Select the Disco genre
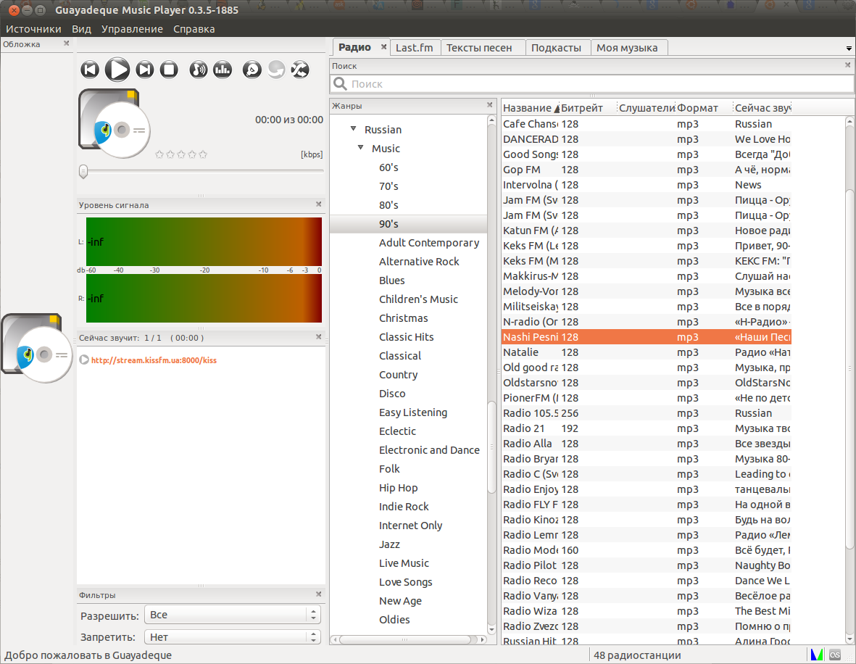The image size is (856, 664). (x=392, y=393)
